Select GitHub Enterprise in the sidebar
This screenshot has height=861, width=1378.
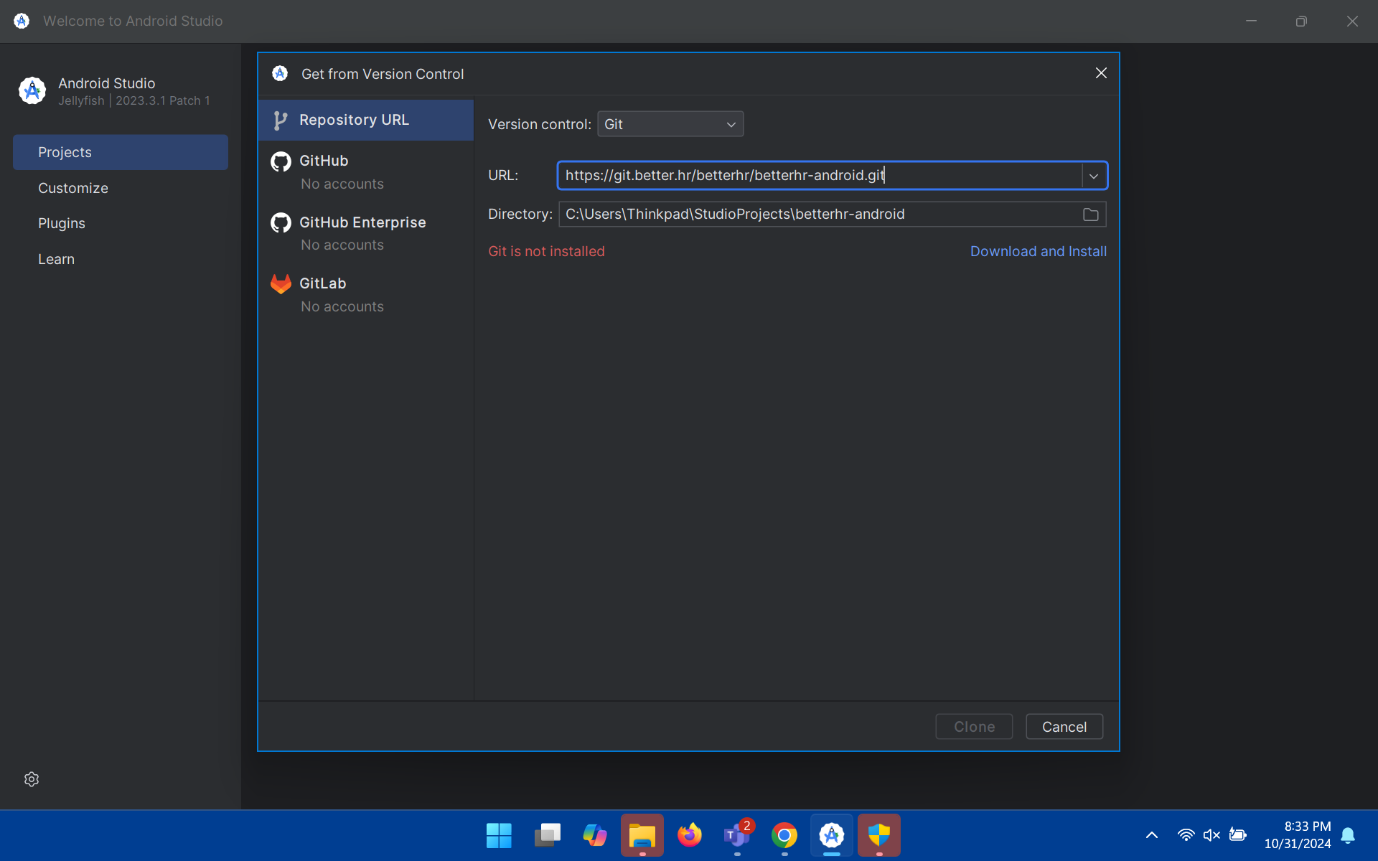click(366, 233)
